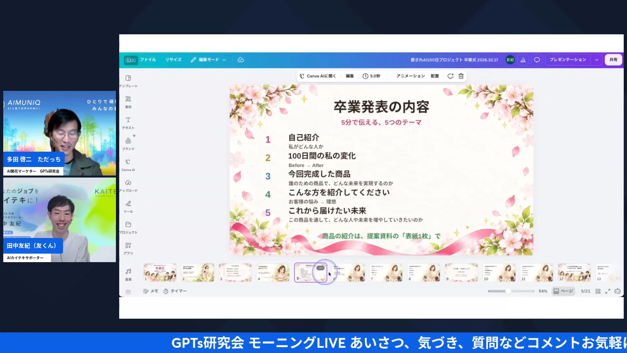Image resolution: width=627 pixels, height=353 pixels.
Task: Click the 54% zoom percentage
Action: (x=543, y=291)
